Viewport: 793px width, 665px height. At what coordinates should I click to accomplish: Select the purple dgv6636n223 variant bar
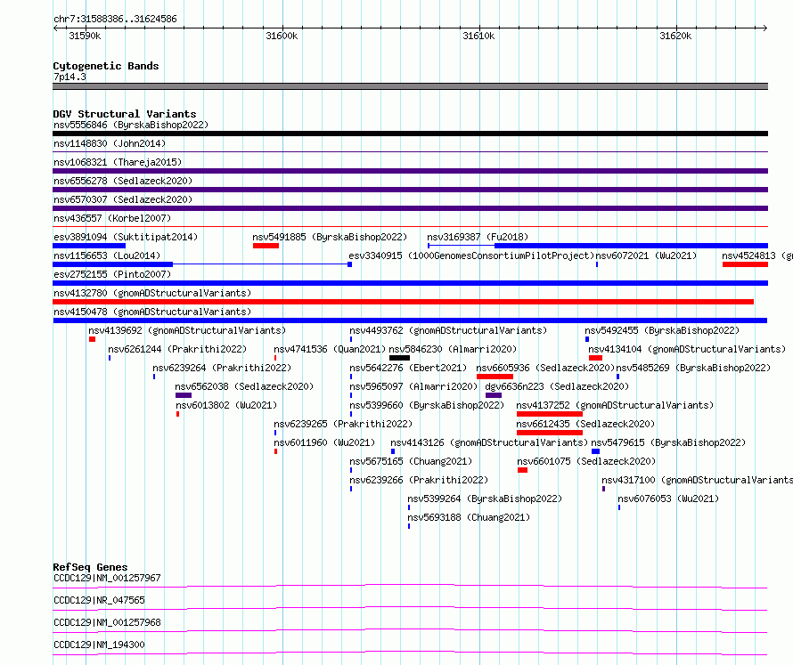(493, 395)
